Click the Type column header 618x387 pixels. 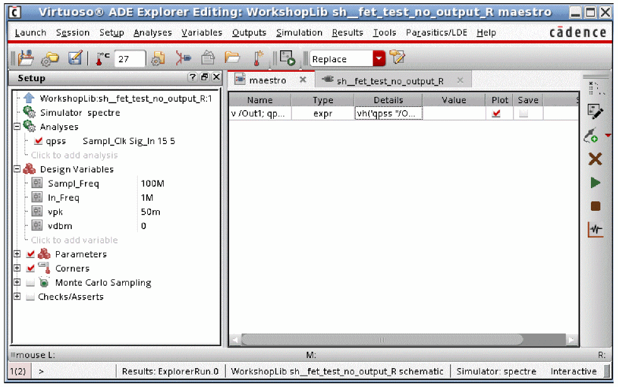pyautogui.click(x=323, y=100)
